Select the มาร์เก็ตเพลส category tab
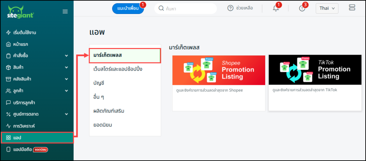This screenshot has width=366, height=161. click(125, 55)
